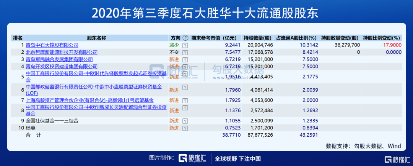Click the 格隆汇 logo in the footer
Viewport: 413px width, 166px height.
(192, 158)
